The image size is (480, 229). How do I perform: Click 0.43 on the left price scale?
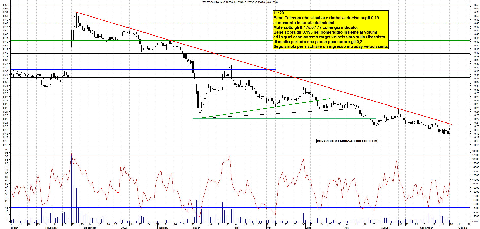6,42
